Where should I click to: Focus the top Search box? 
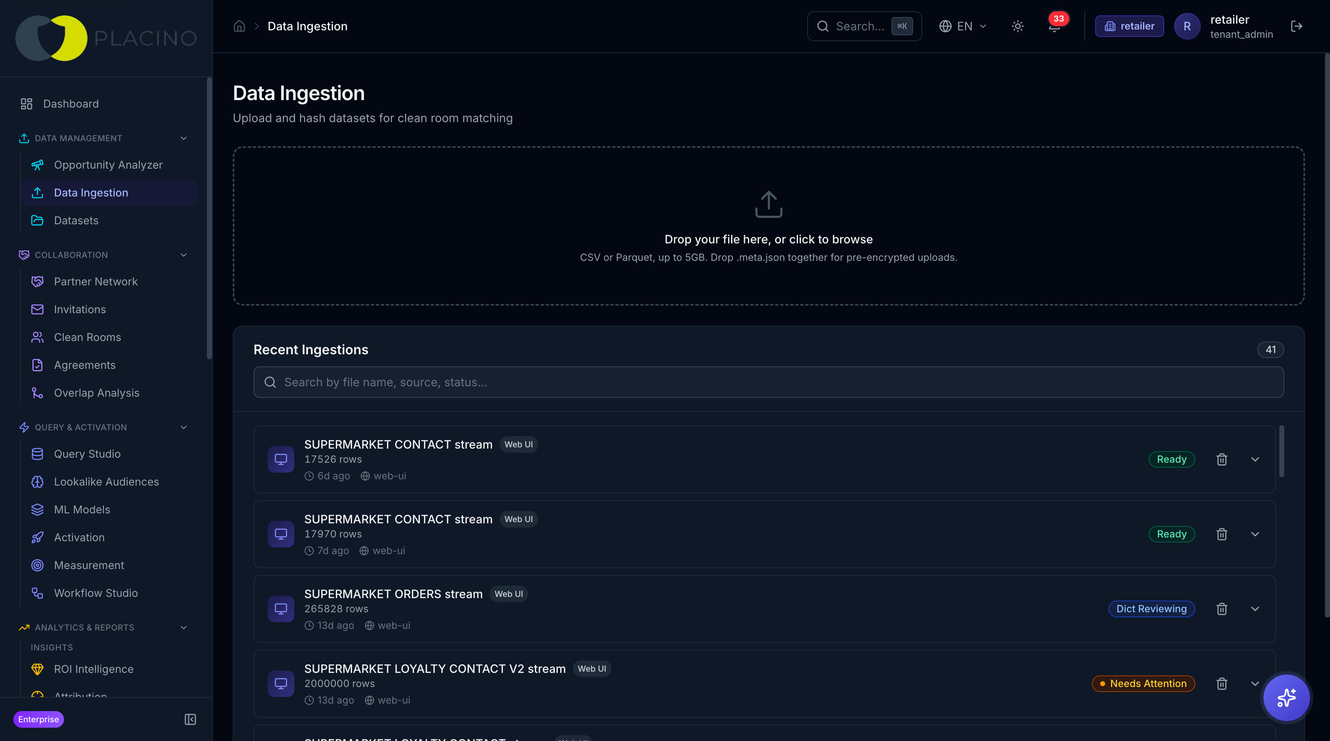point(864,26)
